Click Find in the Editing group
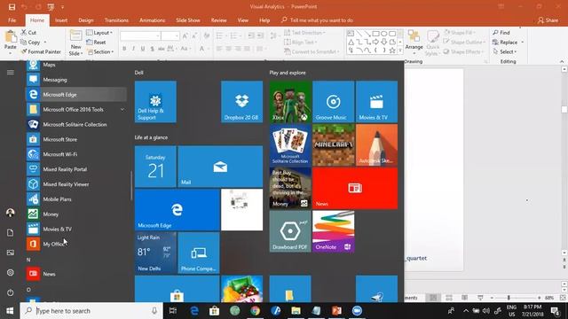 [x=501, y=33]
